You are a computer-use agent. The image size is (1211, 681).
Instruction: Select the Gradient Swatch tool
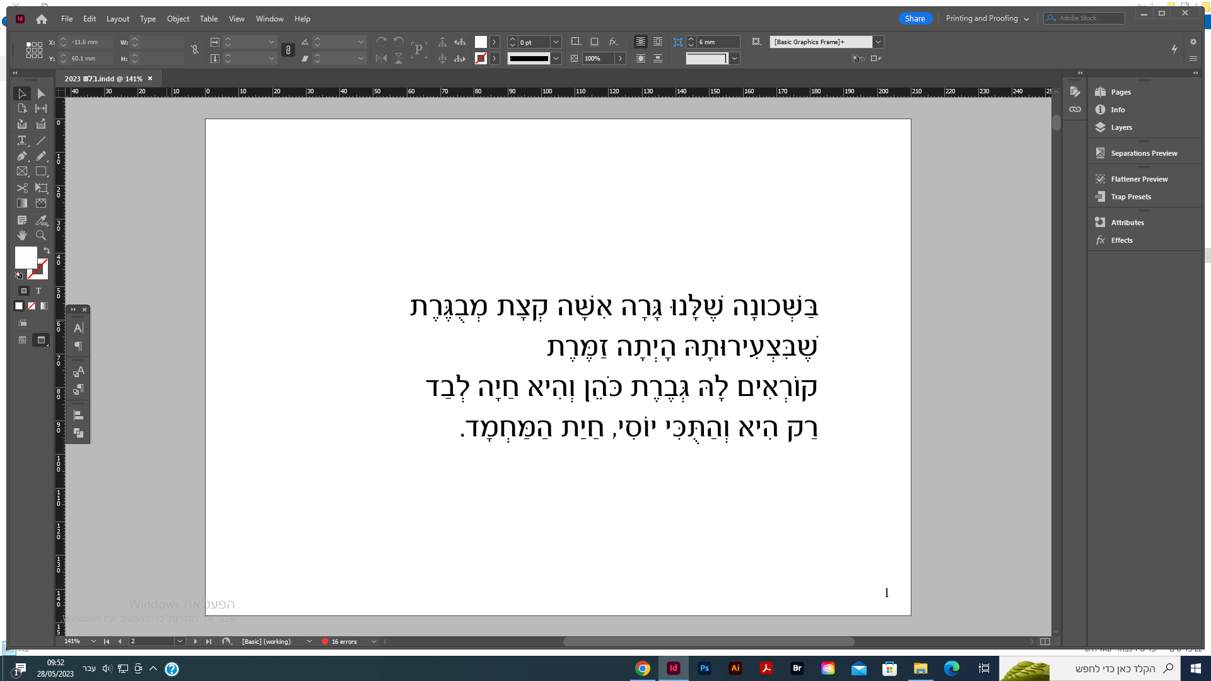22,203
